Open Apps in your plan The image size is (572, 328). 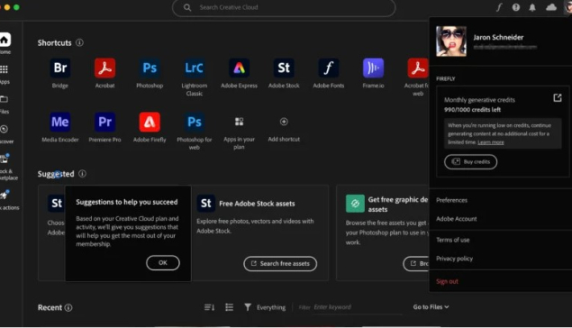(x=239, y=122)
